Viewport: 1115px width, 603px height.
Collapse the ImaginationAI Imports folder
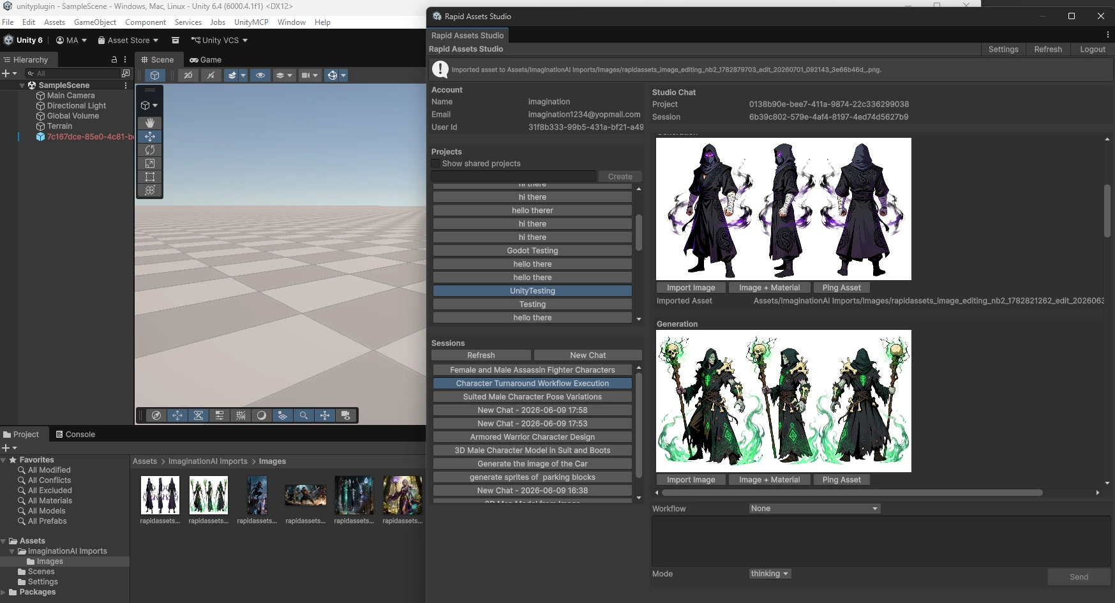(12, 551)
